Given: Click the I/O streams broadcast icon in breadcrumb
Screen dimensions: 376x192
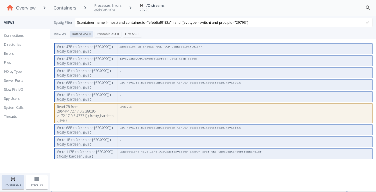Looking at the screenshot, I should click(141, 5).
